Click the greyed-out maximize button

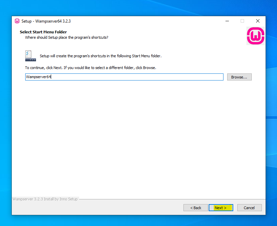point(242,21)
